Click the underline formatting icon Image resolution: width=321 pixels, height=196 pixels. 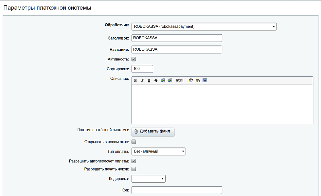(x=149, y=81)
